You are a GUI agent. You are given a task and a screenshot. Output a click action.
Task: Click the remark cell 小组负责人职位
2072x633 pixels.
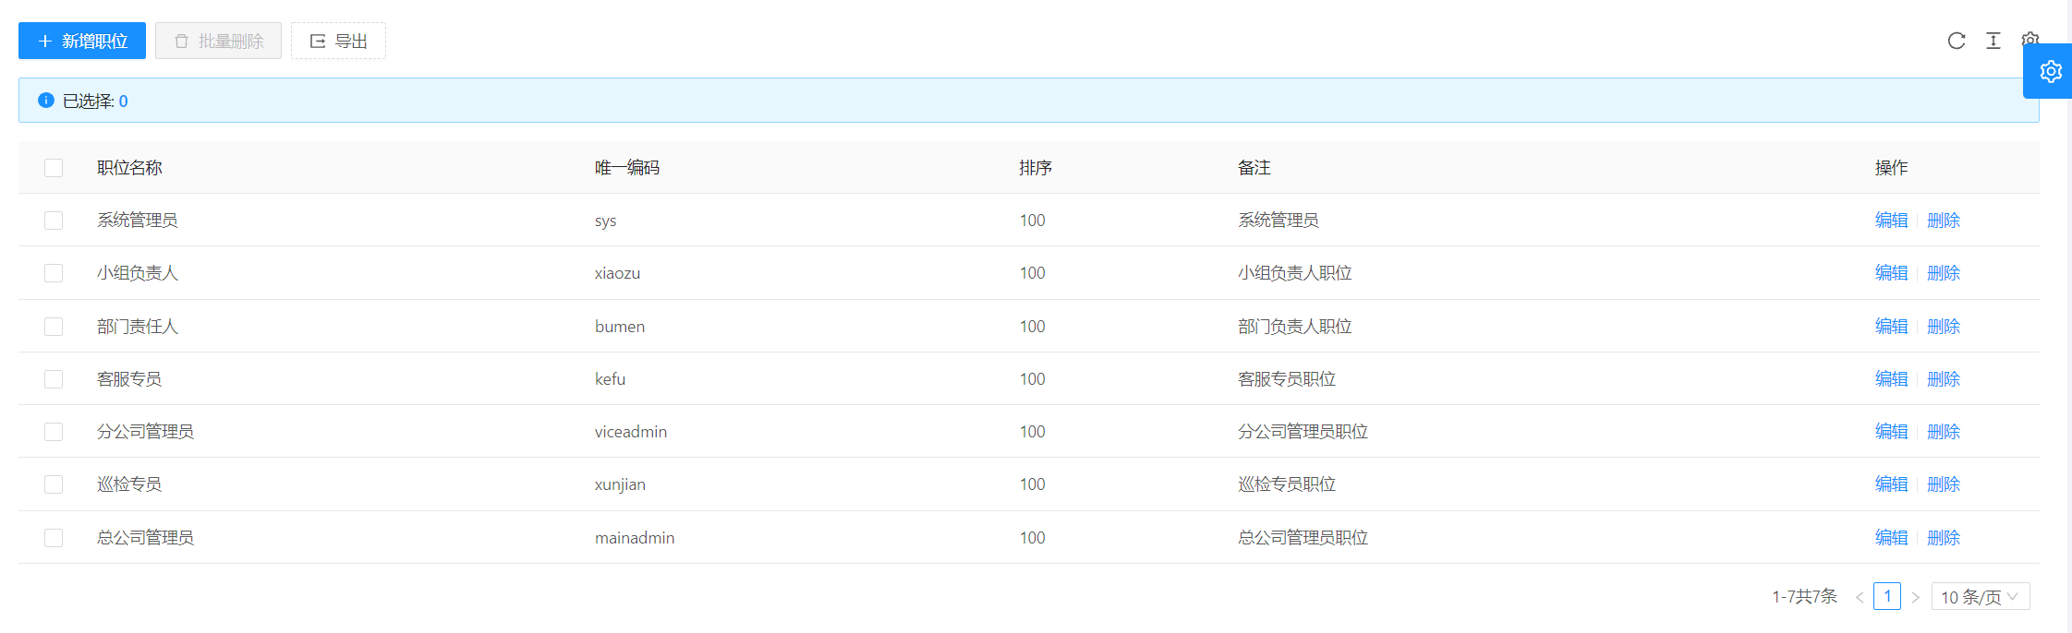[x=1295, y=272]
